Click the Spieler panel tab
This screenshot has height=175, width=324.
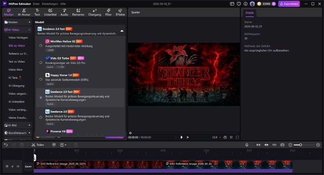(136, 13)
